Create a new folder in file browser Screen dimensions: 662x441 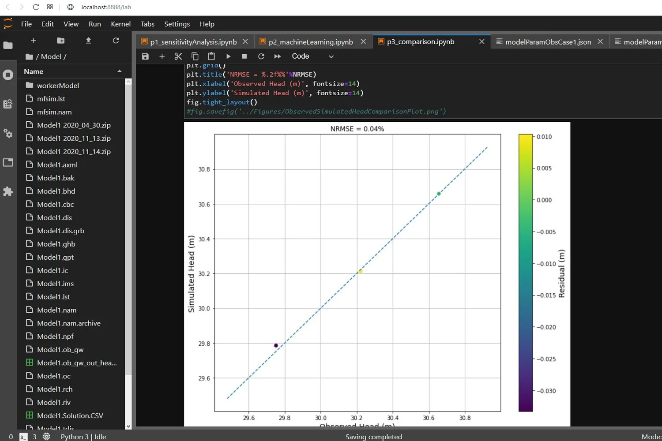60,40
